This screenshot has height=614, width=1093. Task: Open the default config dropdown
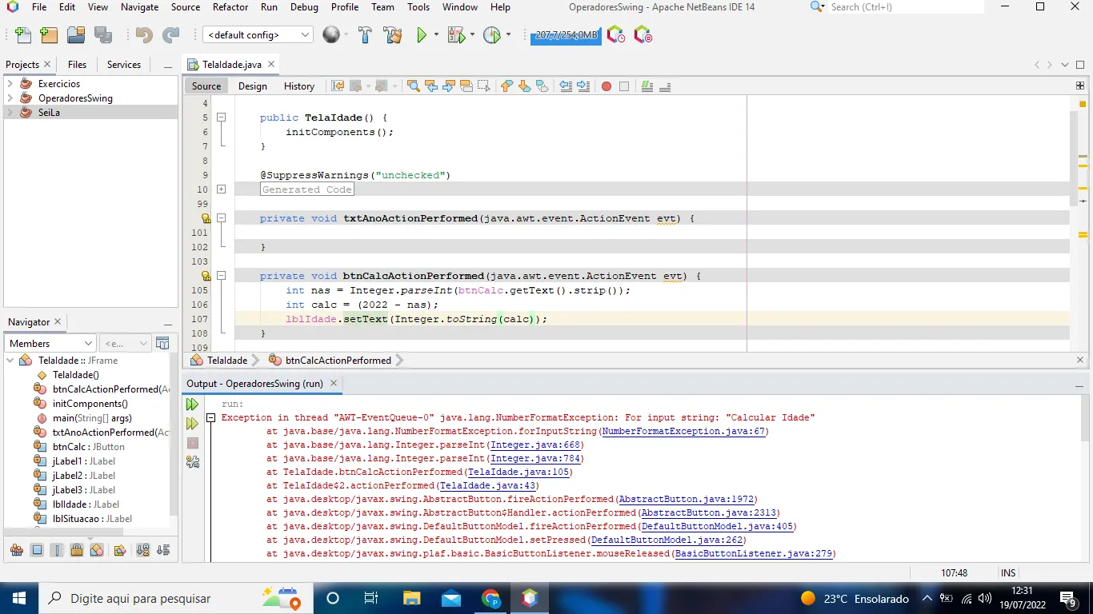(258, 35)
